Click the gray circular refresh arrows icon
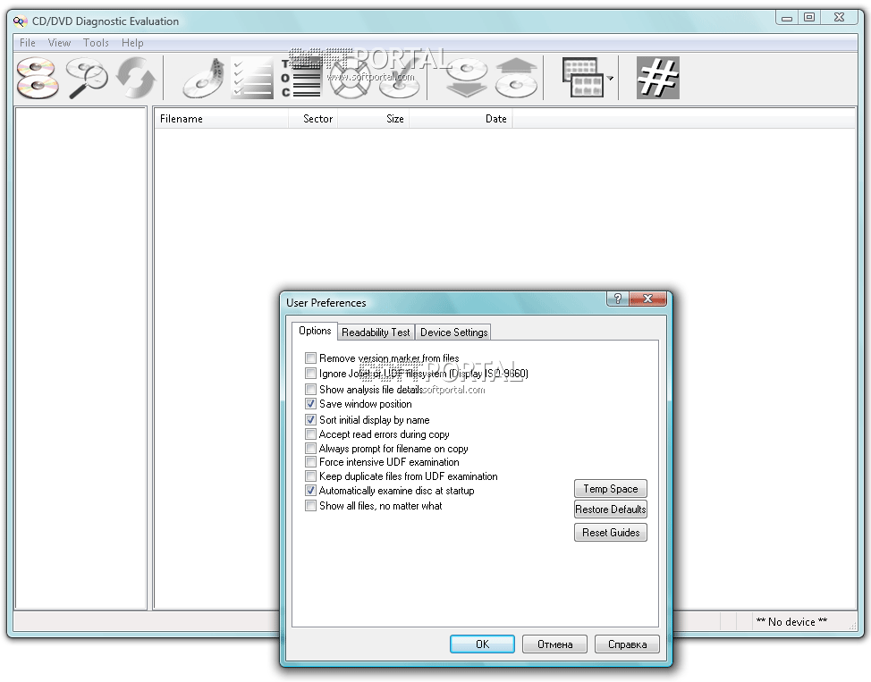The width and height of the screenshot is (871, 682). click(x=136, y=78)
